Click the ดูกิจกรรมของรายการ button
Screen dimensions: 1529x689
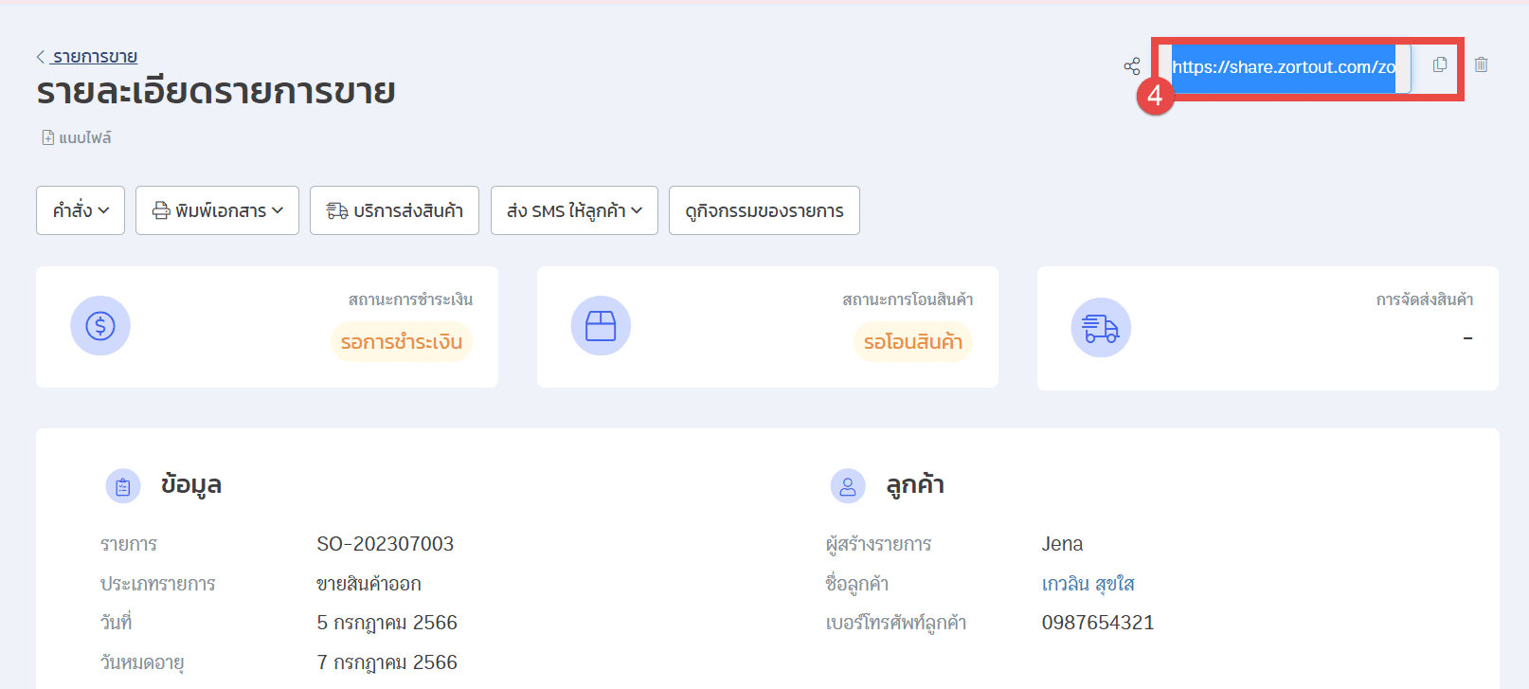click(x=764, y=210)
